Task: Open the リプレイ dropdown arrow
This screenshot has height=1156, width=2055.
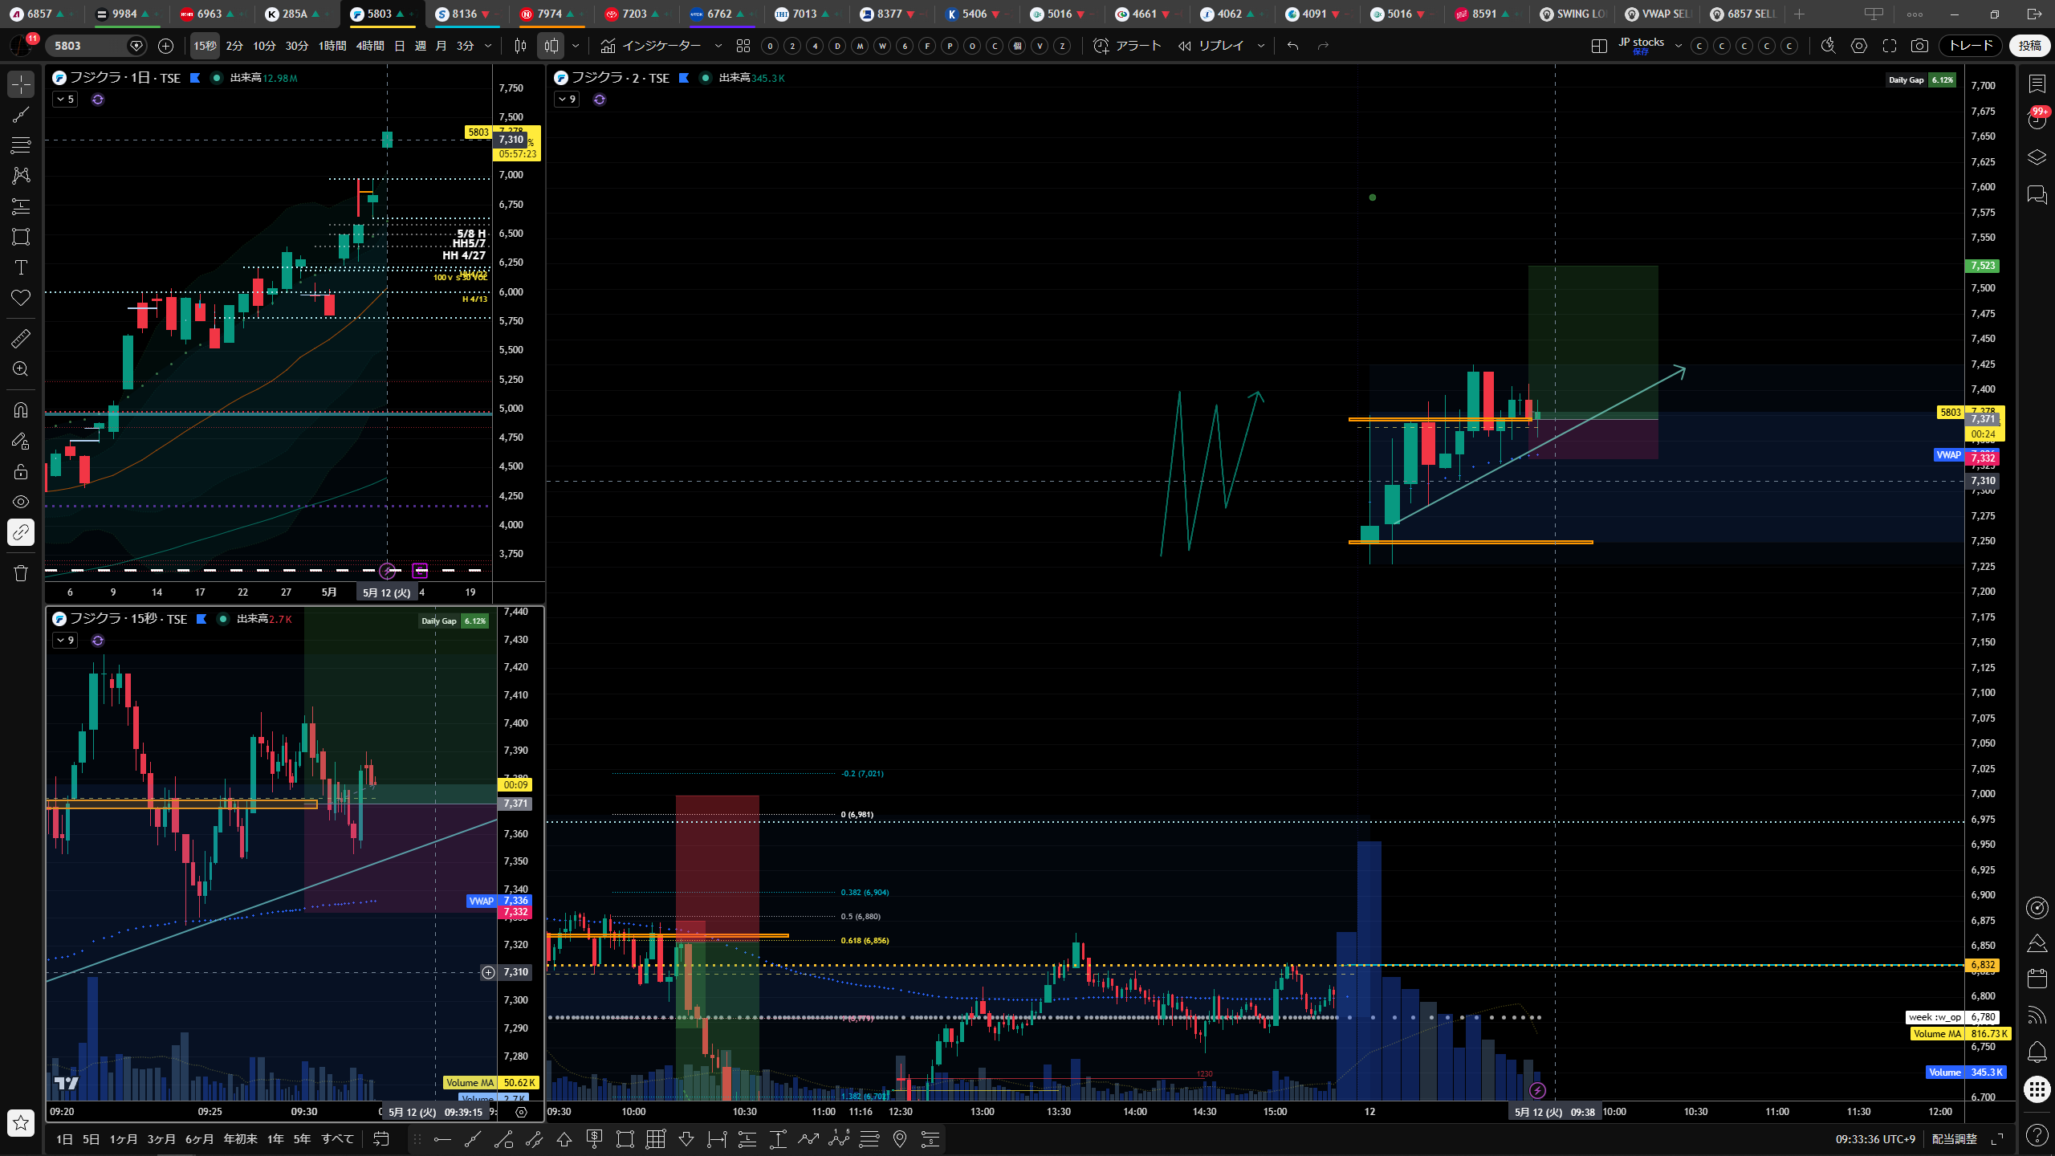Action: click(x=1261, y=46)
